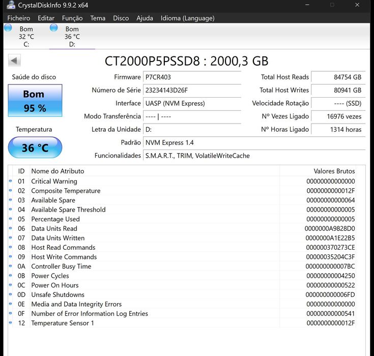Screen dimensions: 374x356
Task: Click the Interface field UASP (NVM Express)
Action: point(192,103)
